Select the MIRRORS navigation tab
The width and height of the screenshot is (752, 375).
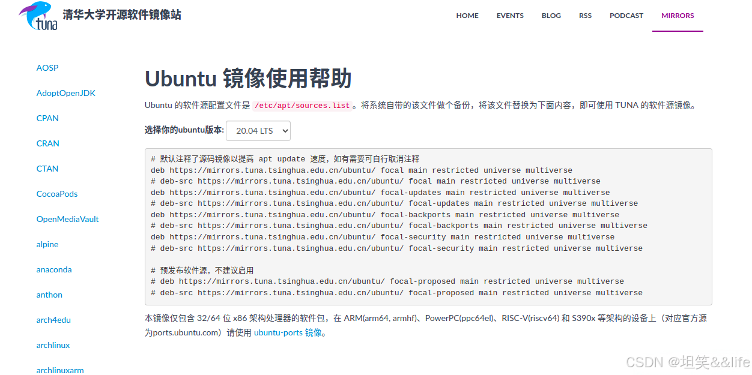pyautogui.click(x=678, y=16)
